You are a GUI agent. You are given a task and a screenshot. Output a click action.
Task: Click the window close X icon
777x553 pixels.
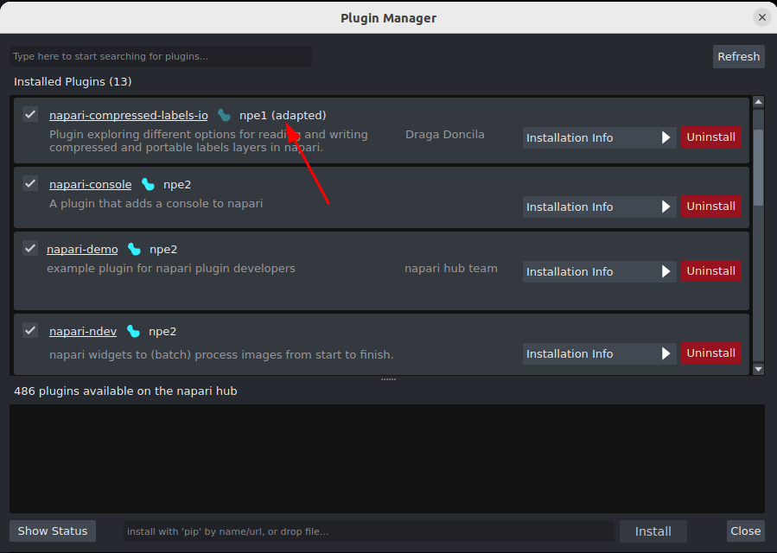coord(761,16)
